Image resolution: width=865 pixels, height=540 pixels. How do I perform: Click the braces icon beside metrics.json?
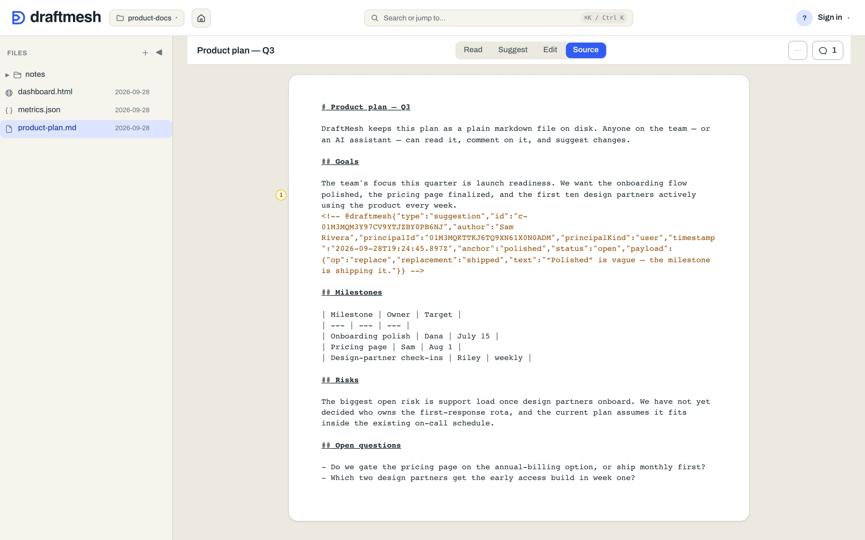pyautogui.click(x=9, y=111)
